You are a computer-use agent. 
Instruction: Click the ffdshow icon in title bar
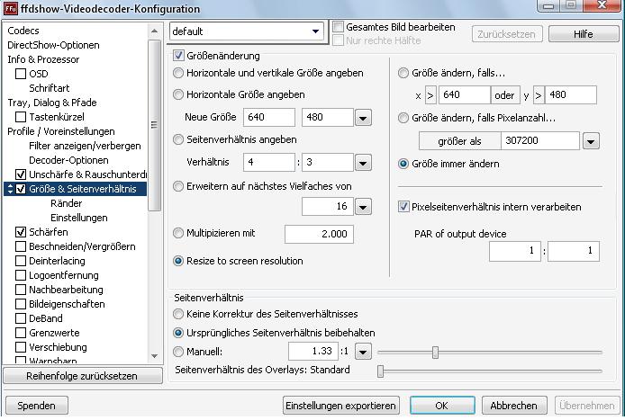[11, 8]
